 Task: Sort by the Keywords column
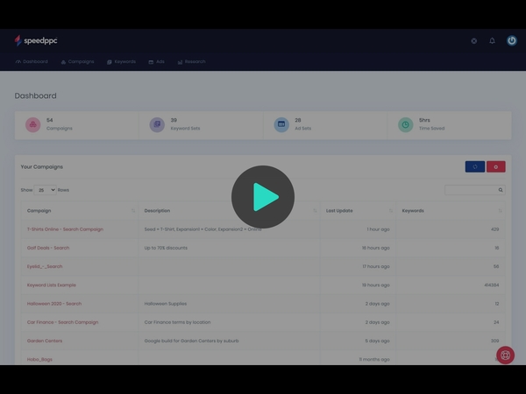451,211
